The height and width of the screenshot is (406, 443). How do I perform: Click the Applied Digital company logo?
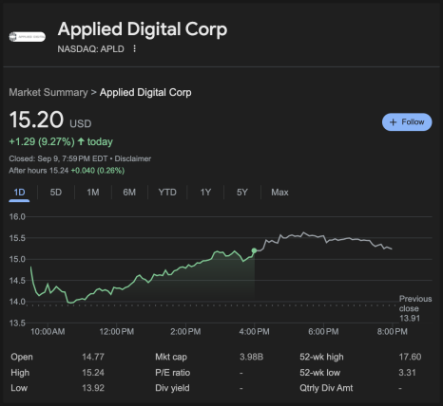point(28,37)
